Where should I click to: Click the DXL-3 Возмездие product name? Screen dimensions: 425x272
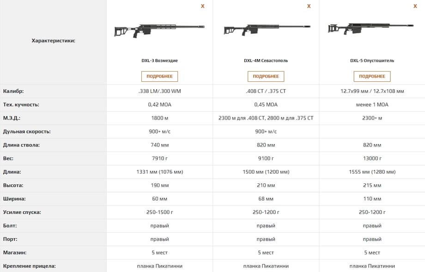click(159, 60)
